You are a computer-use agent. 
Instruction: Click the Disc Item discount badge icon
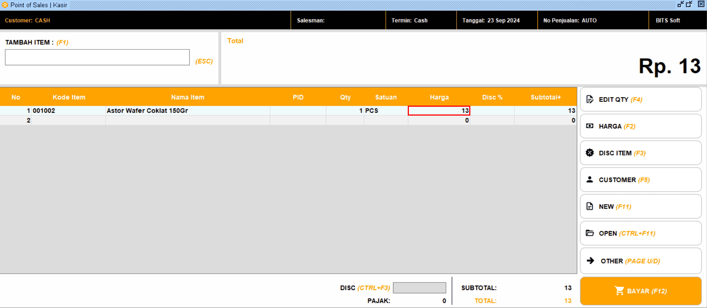(x=590, y=153)
